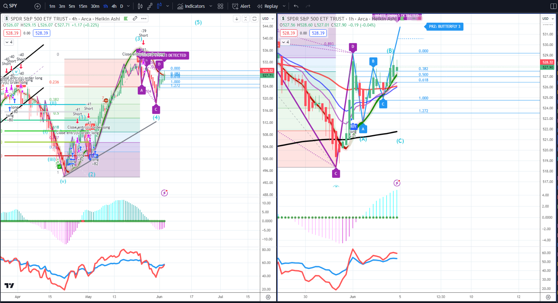Create an Alert

click(x=241, y=6)
